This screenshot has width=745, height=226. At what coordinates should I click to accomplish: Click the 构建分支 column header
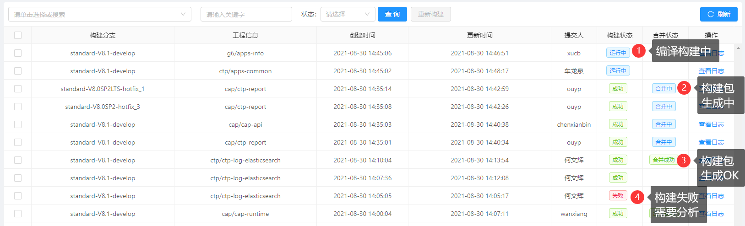point(103,35)
